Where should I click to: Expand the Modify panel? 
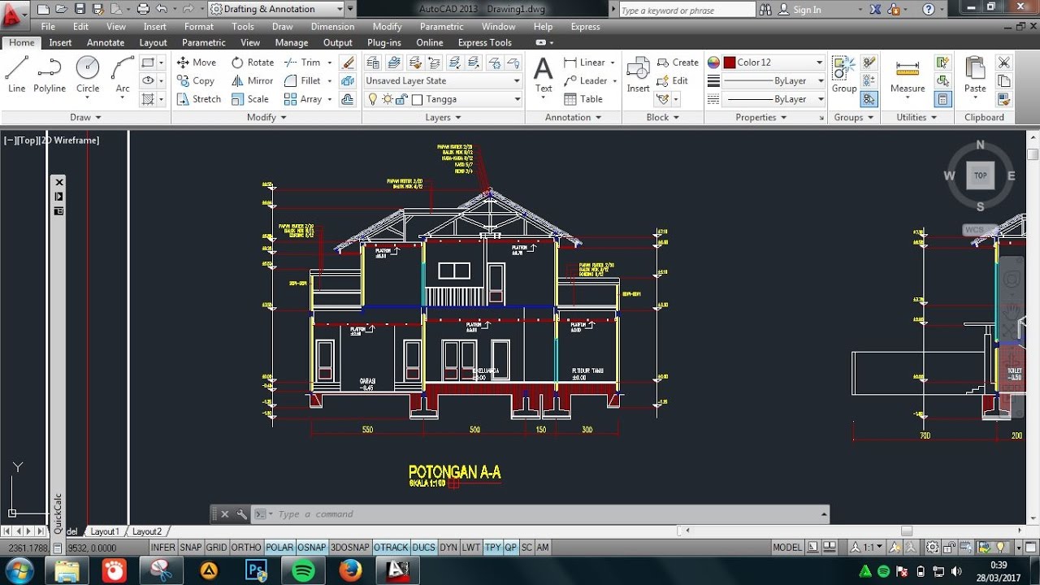coord(266,117)
